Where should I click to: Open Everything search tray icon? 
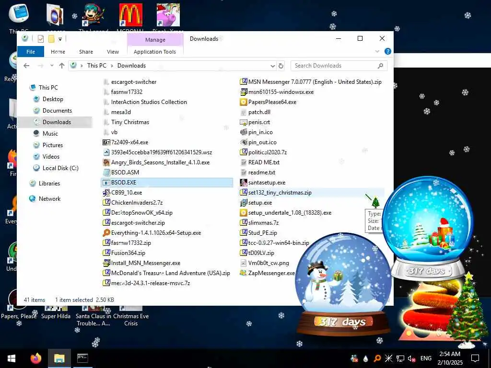coord(377,358)
